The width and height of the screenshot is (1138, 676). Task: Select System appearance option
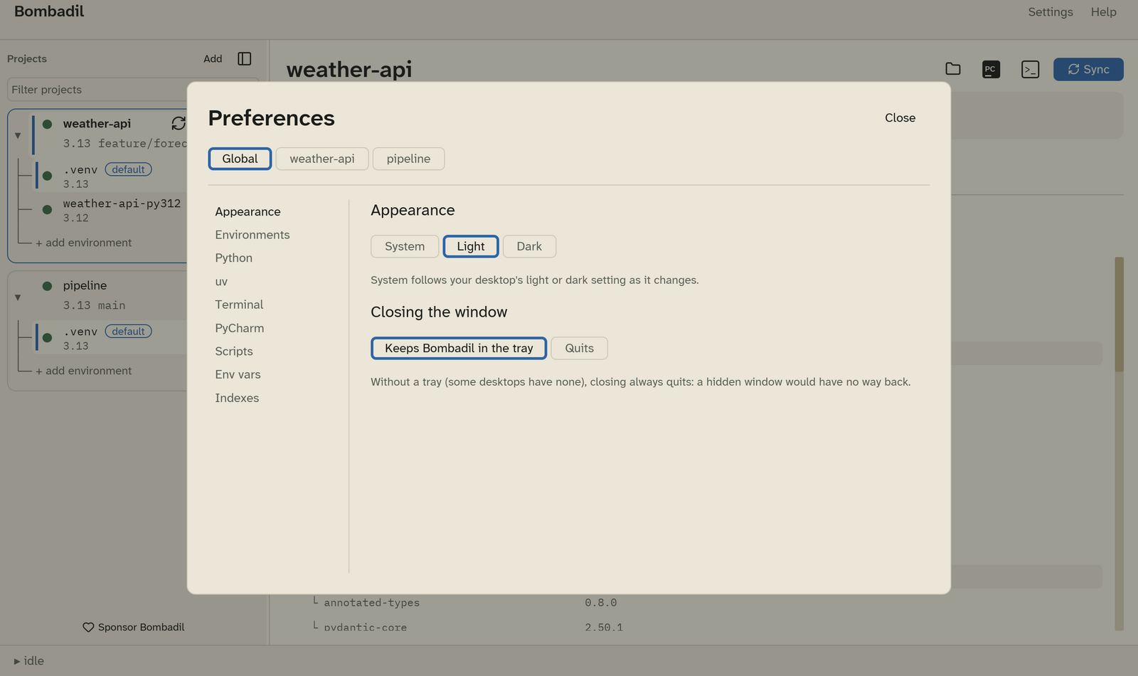(405, 246)
